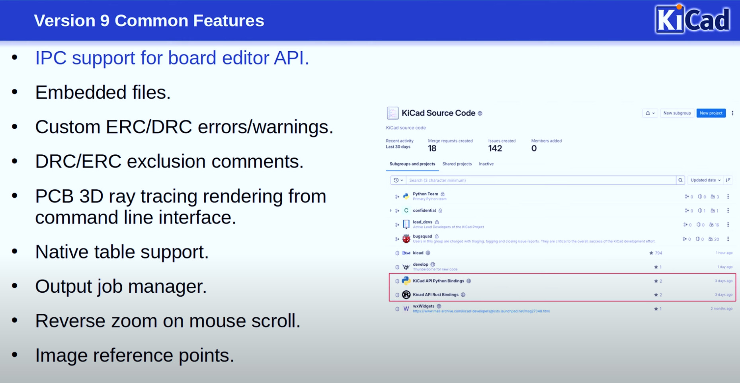The width and height of the screenshot is (740, 383).
Task: Toggle the sort direction icon
Action: click(x=728, y=180)
